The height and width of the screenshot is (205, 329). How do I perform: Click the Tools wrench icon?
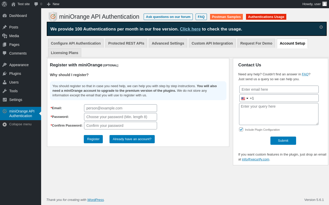click(5, 91)
